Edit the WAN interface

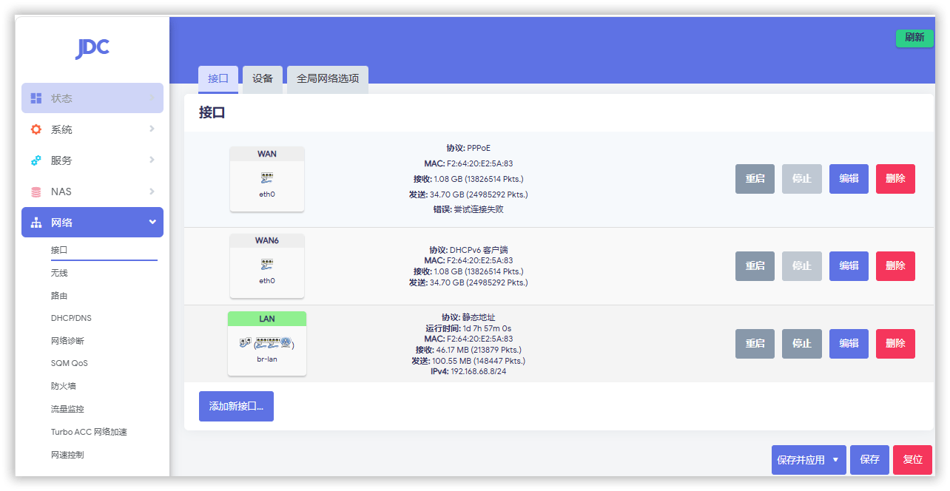click(x=849, y=179)
